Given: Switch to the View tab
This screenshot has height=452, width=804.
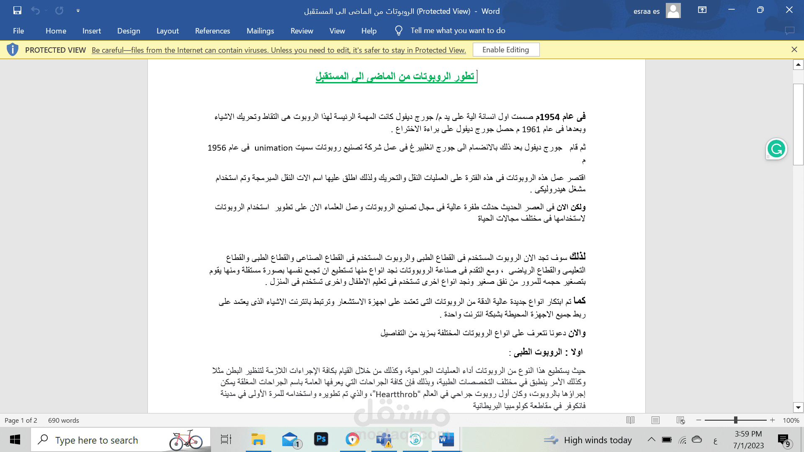Looking at the screenshot, I should (x=337, y=31).
